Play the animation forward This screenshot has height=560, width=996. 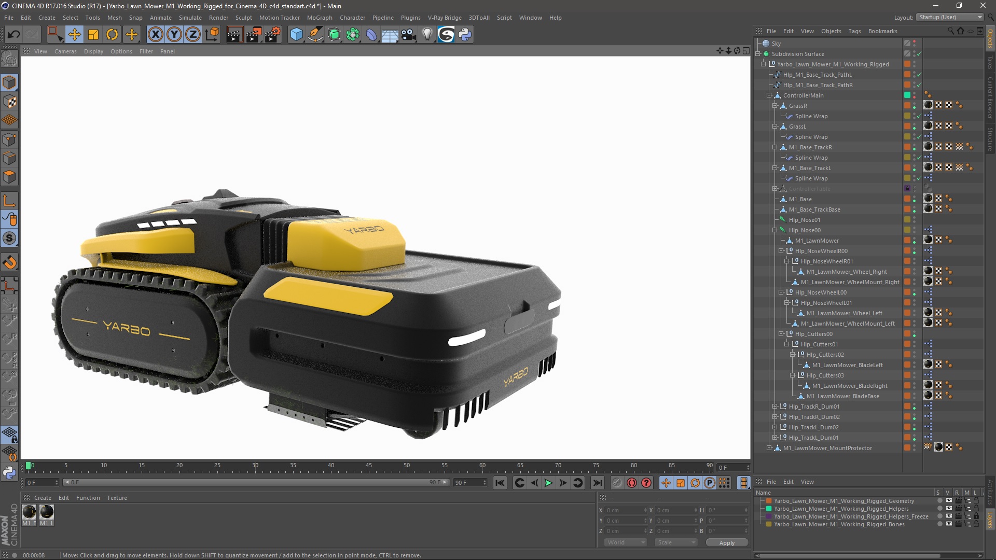tap(548, 483)
